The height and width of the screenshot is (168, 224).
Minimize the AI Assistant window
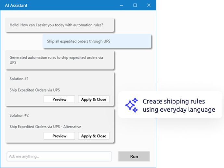[122, 5]
